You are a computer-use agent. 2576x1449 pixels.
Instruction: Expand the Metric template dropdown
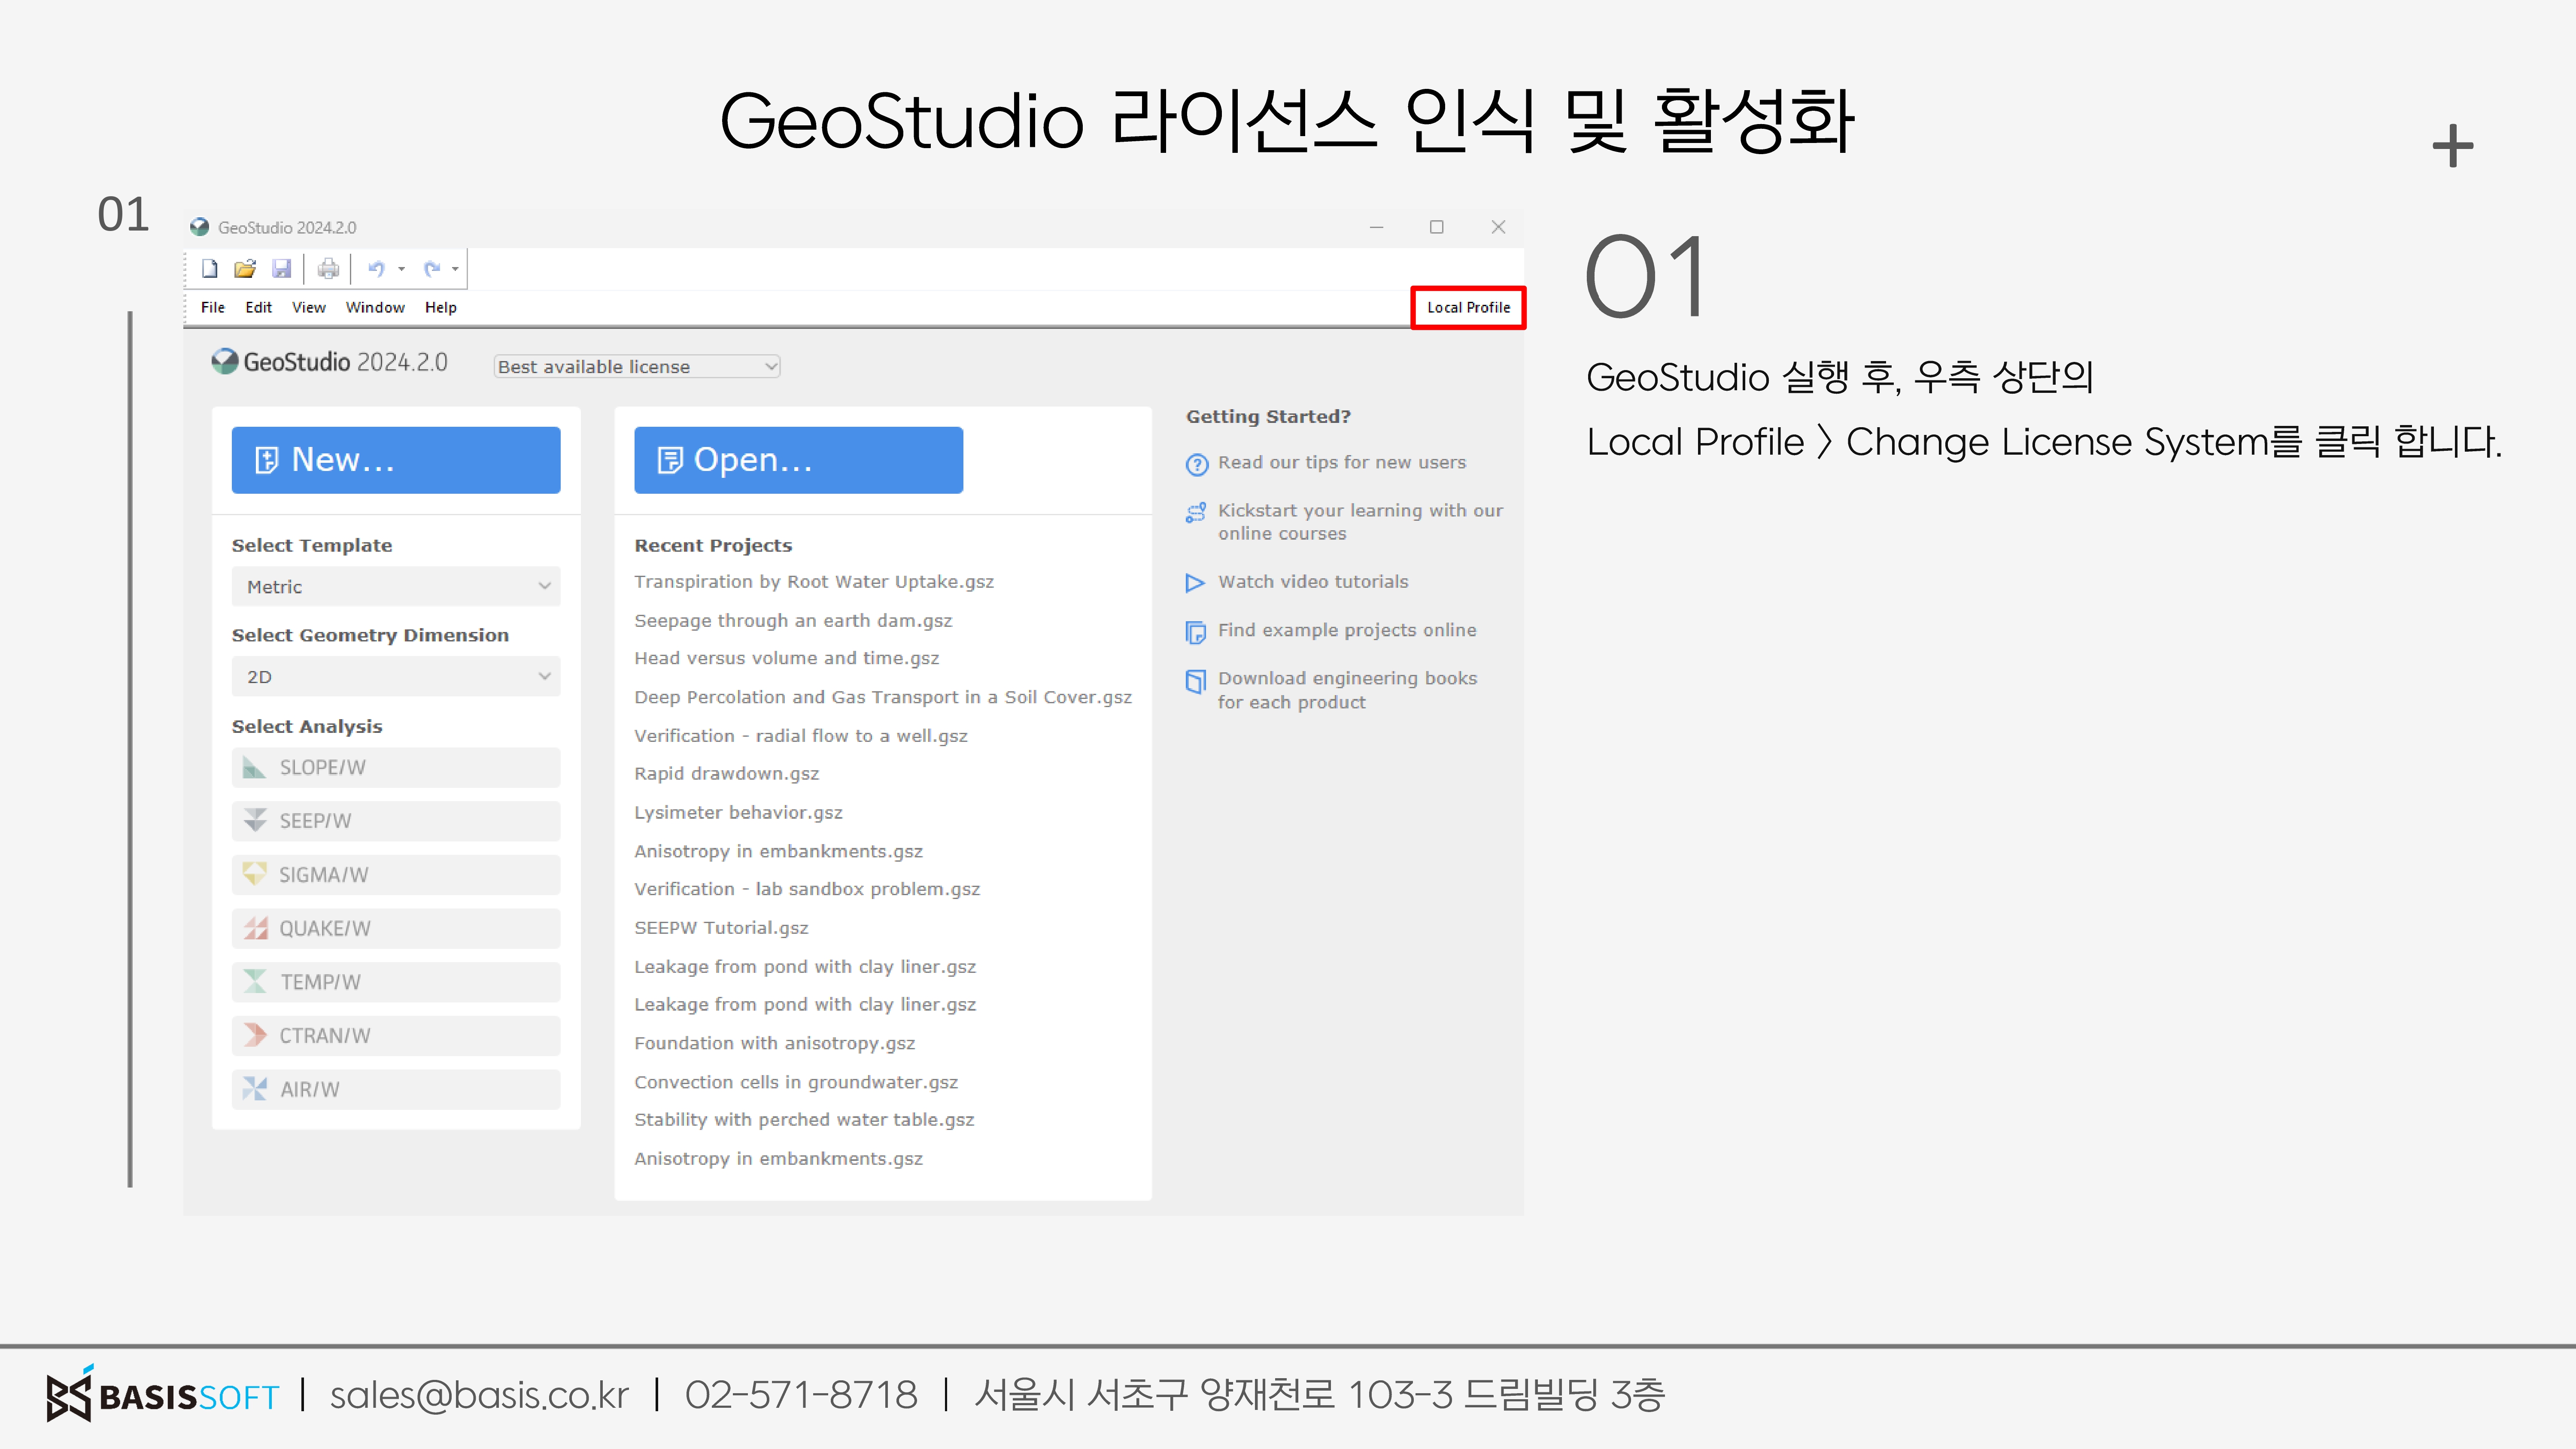(x=396, y=587)
